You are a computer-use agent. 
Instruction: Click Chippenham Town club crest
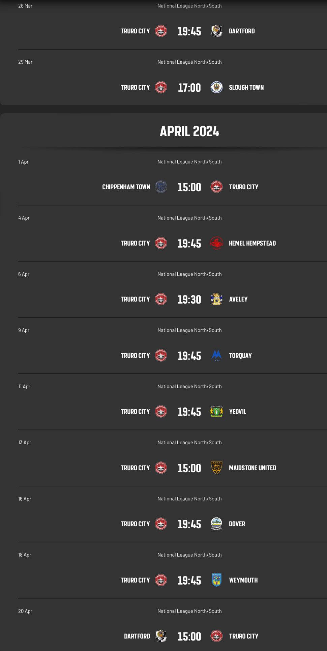tap(161, 187)
